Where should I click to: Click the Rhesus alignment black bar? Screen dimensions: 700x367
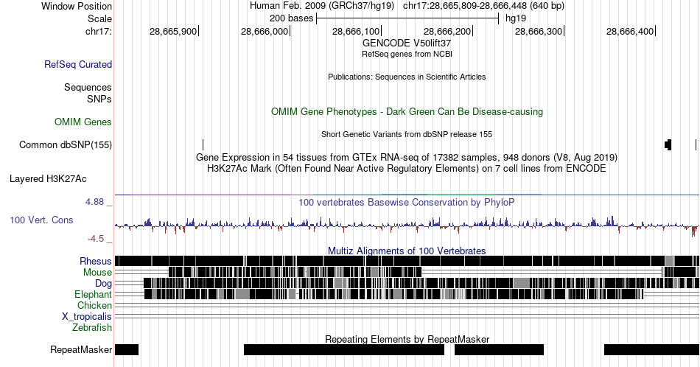point(407,261)
